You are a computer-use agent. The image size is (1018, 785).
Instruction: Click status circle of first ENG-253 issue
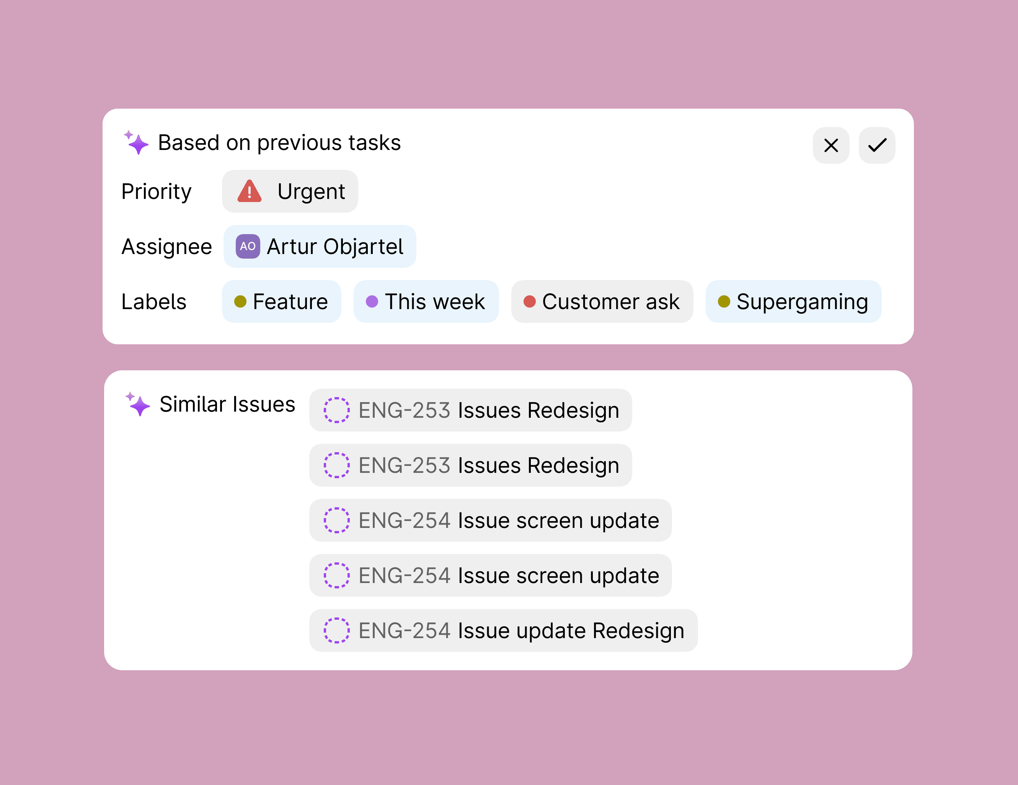336,410
